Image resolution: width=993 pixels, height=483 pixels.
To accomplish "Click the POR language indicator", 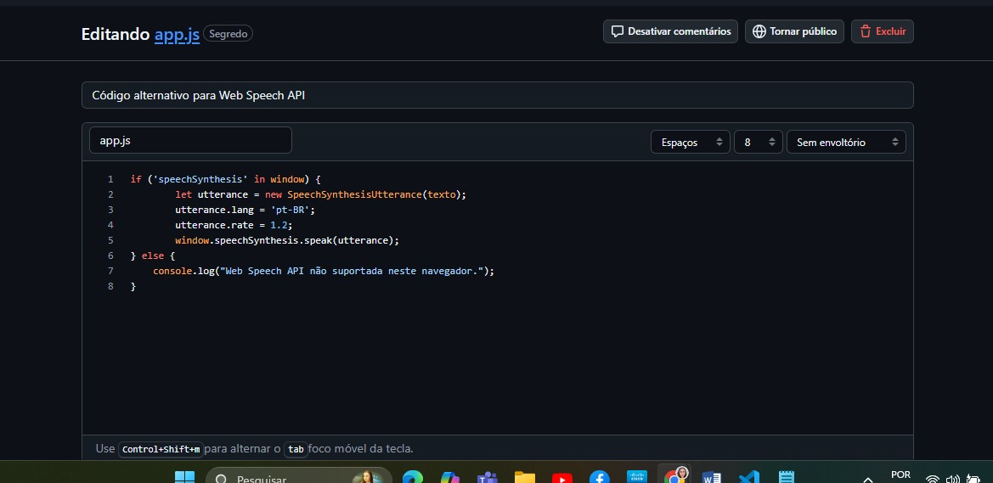I will coord(900,475).
